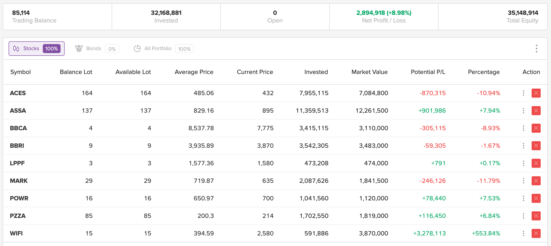The image size is (551, 246).
Task: Click the red close button for ACES
Action: (536, 93)
